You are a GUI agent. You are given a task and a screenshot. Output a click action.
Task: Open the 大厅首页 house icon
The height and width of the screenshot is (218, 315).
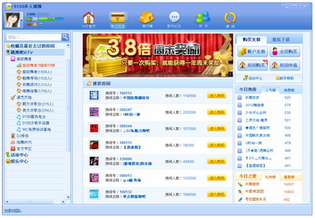(x=88, y=20)
